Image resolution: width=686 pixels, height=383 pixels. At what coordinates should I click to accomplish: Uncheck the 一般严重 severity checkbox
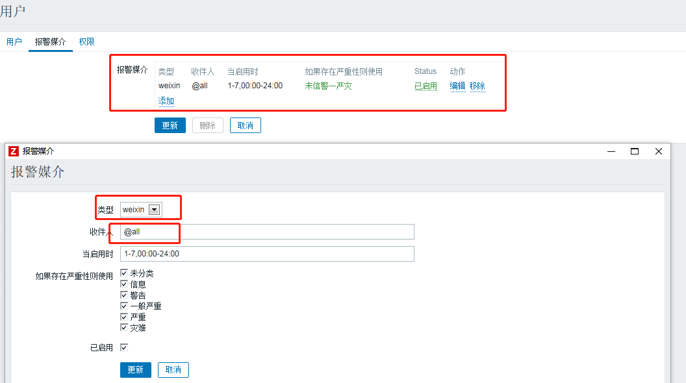(x=124, y=306)
